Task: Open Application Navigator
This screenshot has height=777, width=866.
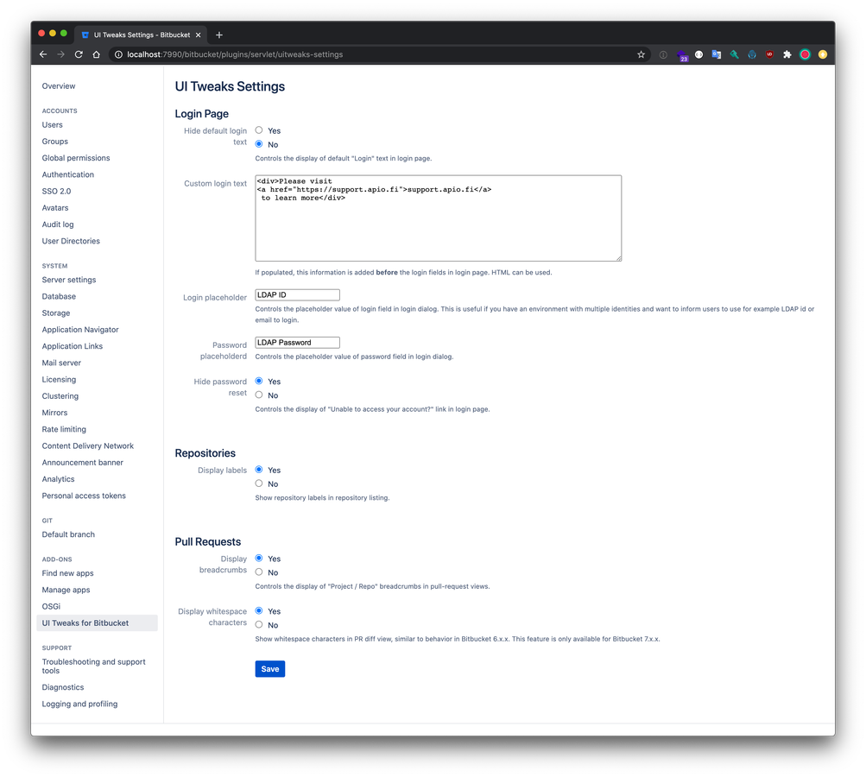Action: (x=80, y=329)
